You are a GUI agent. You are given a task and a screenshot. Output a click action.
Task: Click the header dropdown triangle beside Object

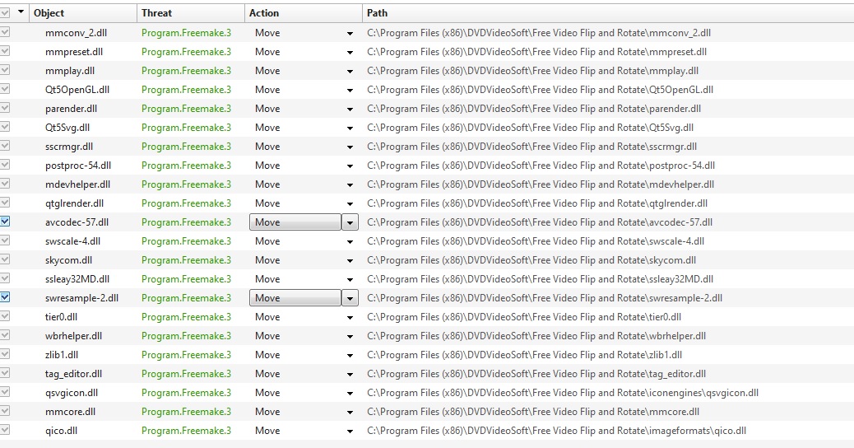[21, 12]
